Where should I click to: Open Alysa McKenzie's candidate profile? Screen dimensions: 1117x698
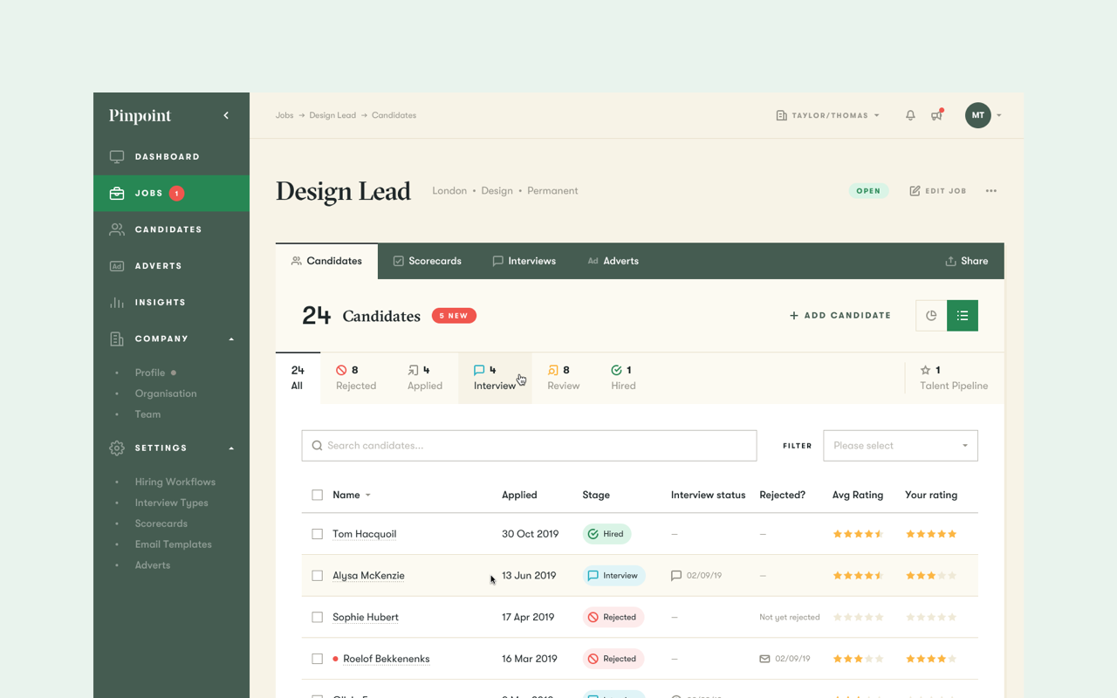(x=368, y=576)
